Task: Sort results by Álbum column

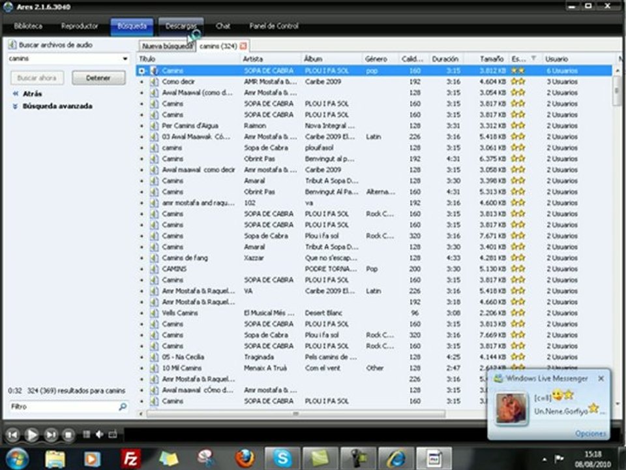Action: coord(331,59)
